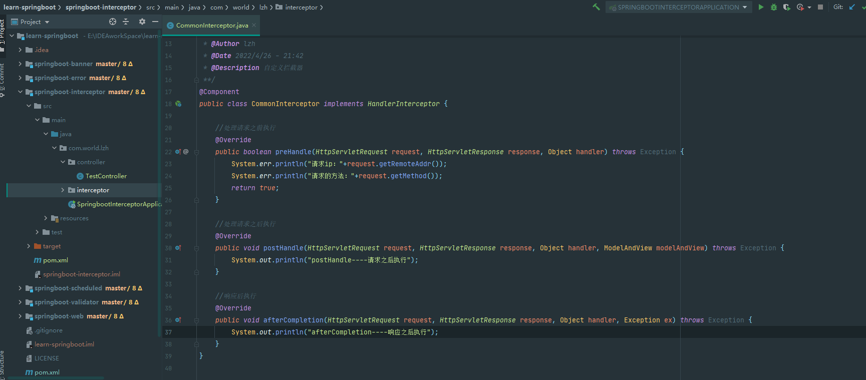
Task: Collapse the springboot-interceptor module arrow
Action: [20, 92]
